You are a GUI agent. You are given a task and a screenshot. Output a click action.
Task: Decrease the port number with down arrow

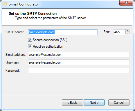click(x=127, y=33)
